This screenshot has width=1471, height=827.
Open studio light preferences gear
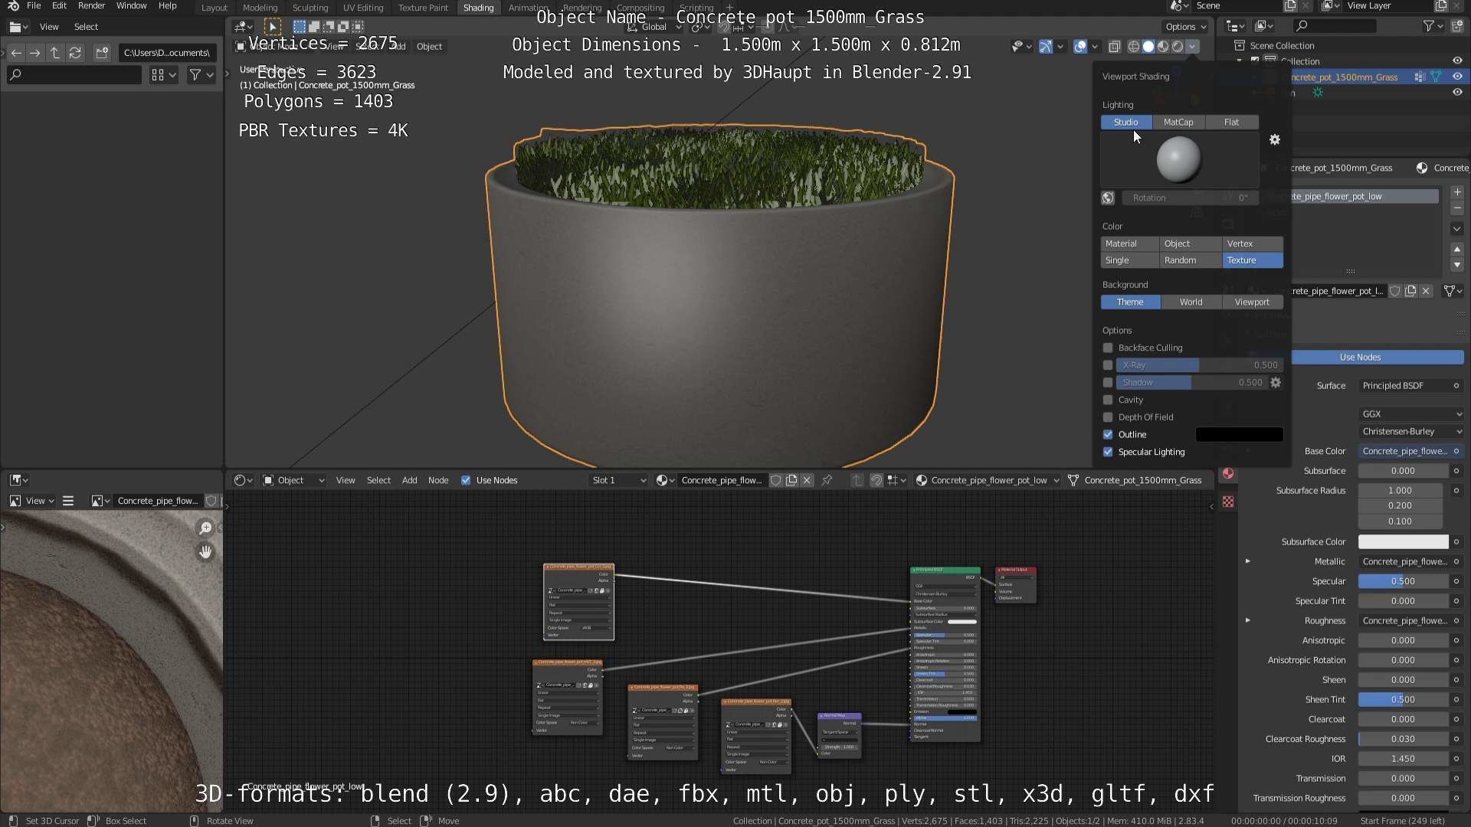pos(1275,139)
